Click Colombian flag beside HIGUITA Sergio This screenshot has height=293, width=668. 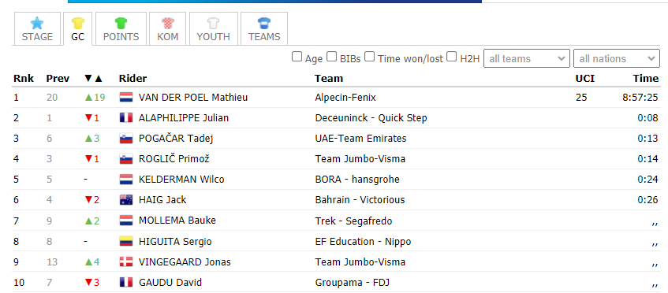click(126, 242)
